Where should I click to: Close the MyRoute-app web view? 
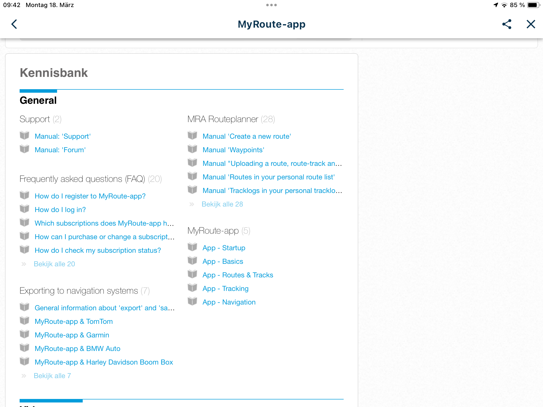(531, 24)
